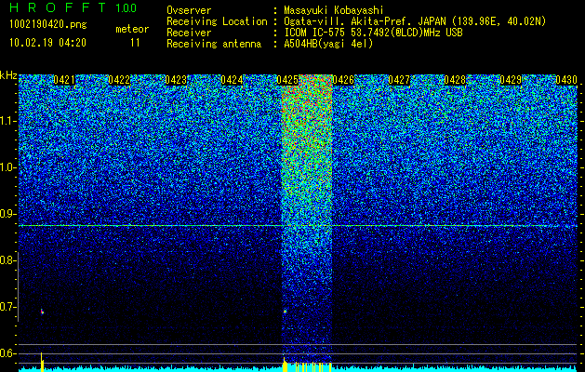The image size is (585, 372).
Task: Click the 0.6 frequency axis label
Action: click(x=7, y=353)
